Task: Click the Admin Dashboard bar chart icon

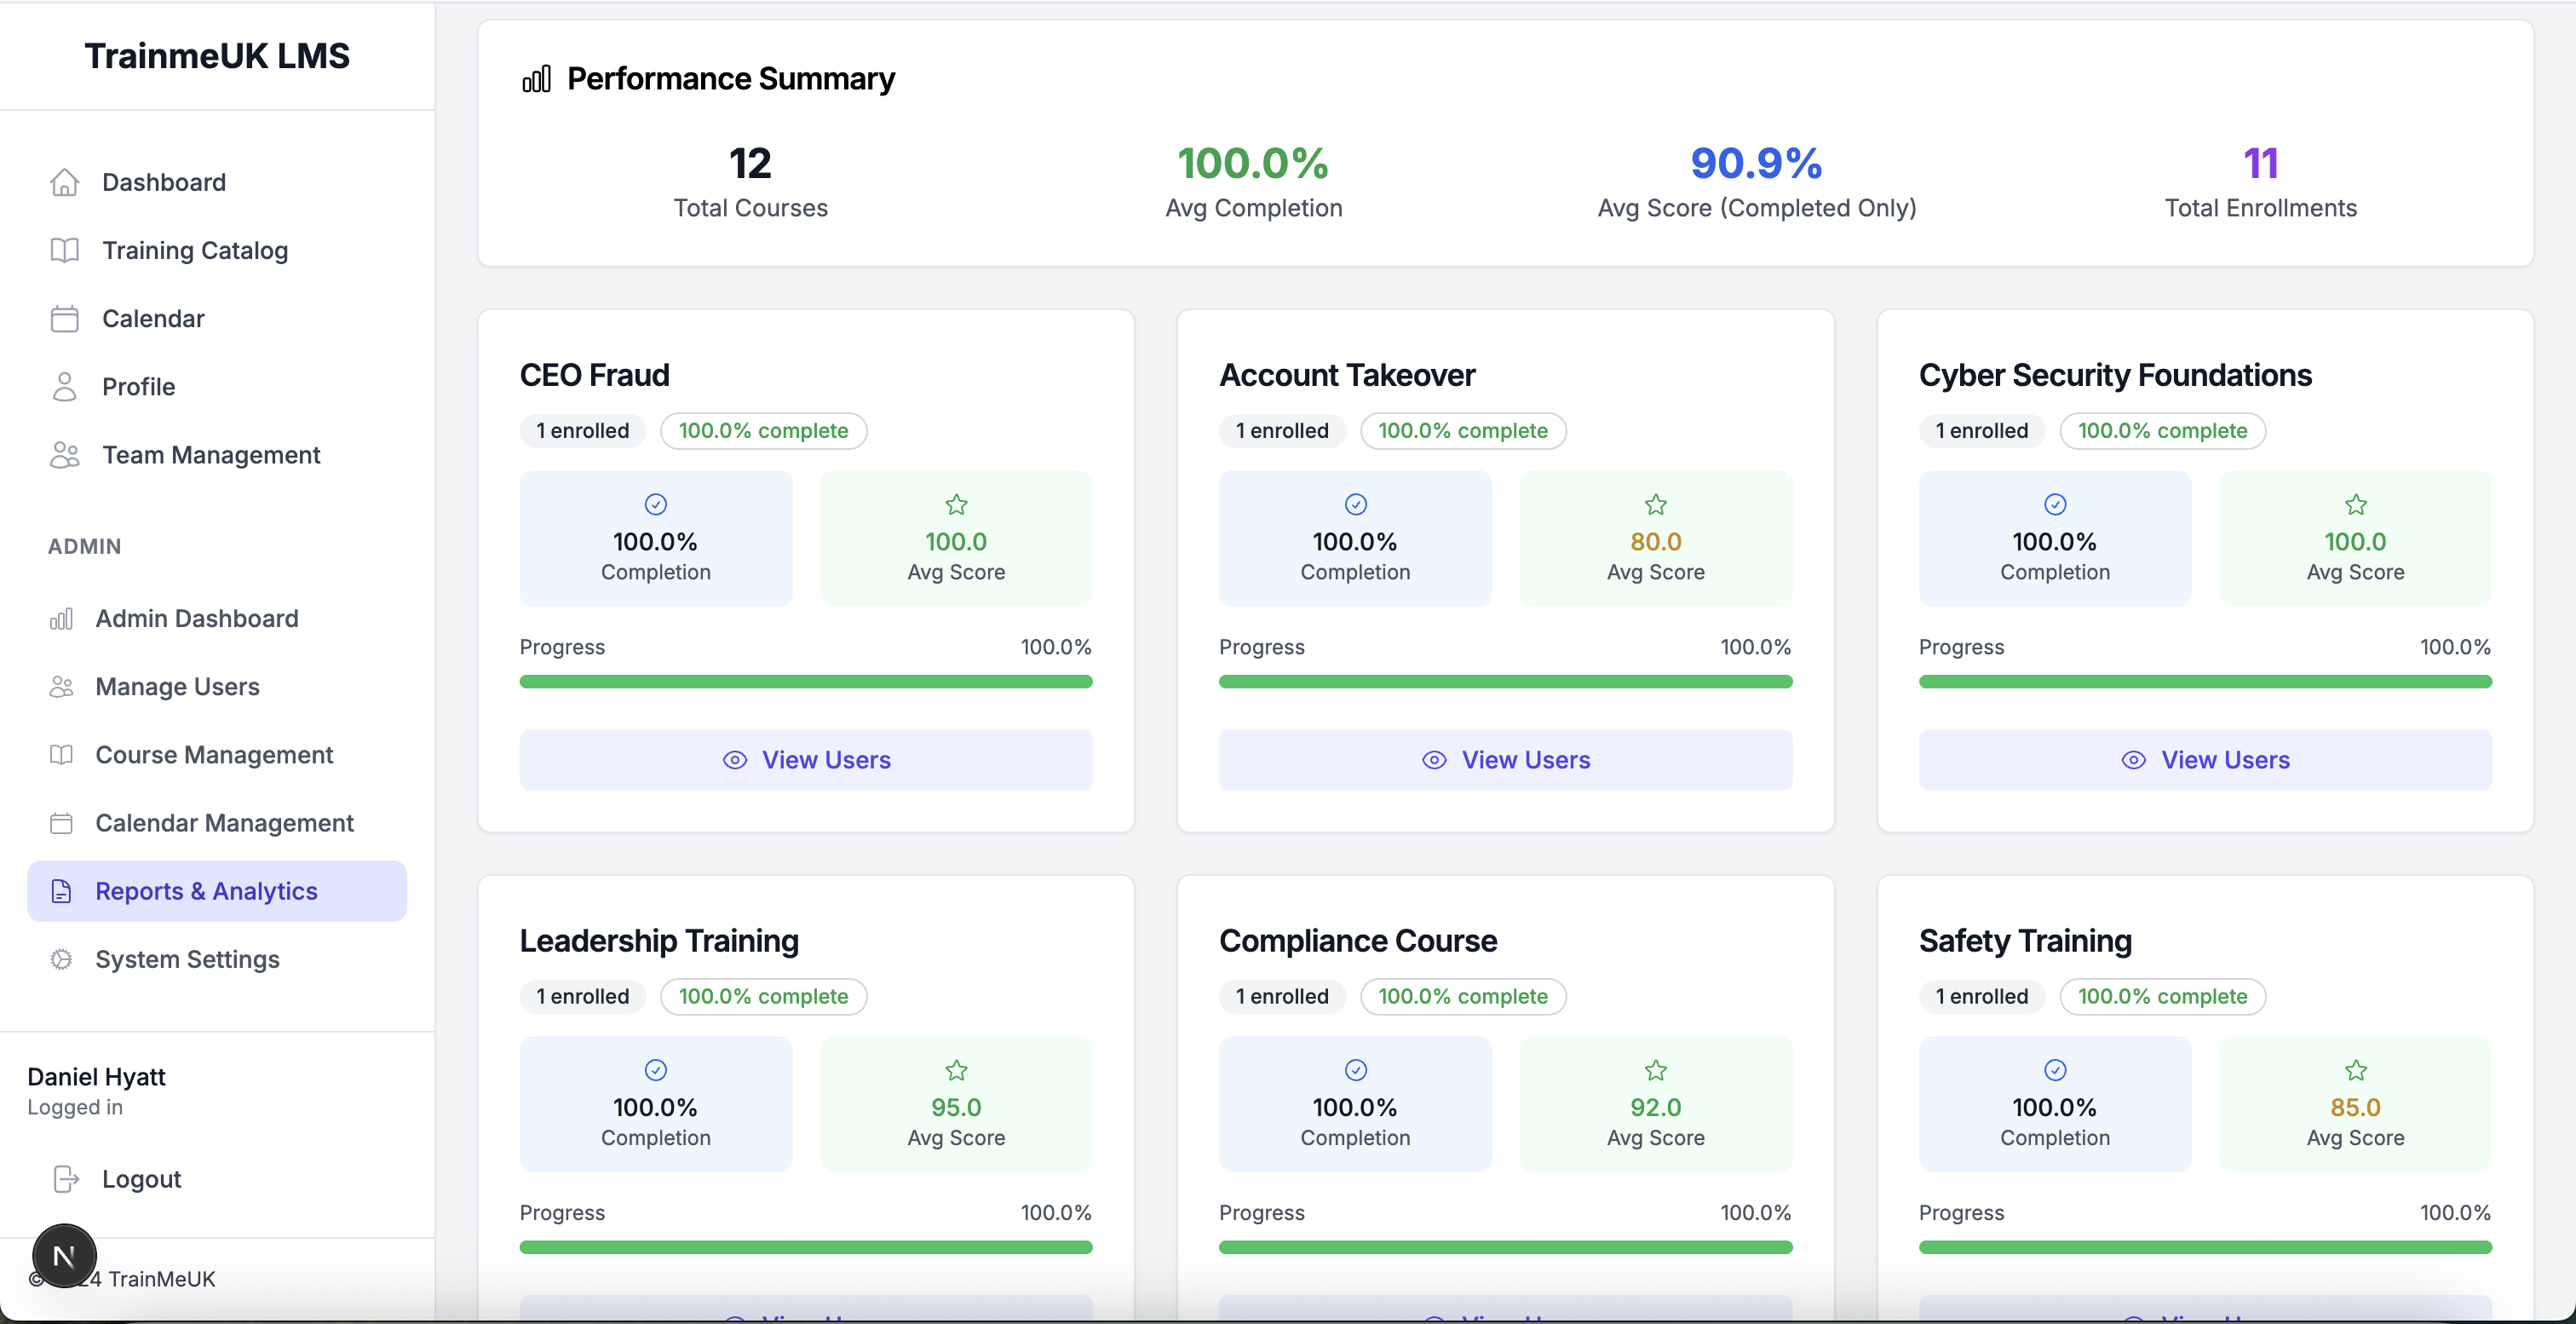Action: click(x=61, y=619)
